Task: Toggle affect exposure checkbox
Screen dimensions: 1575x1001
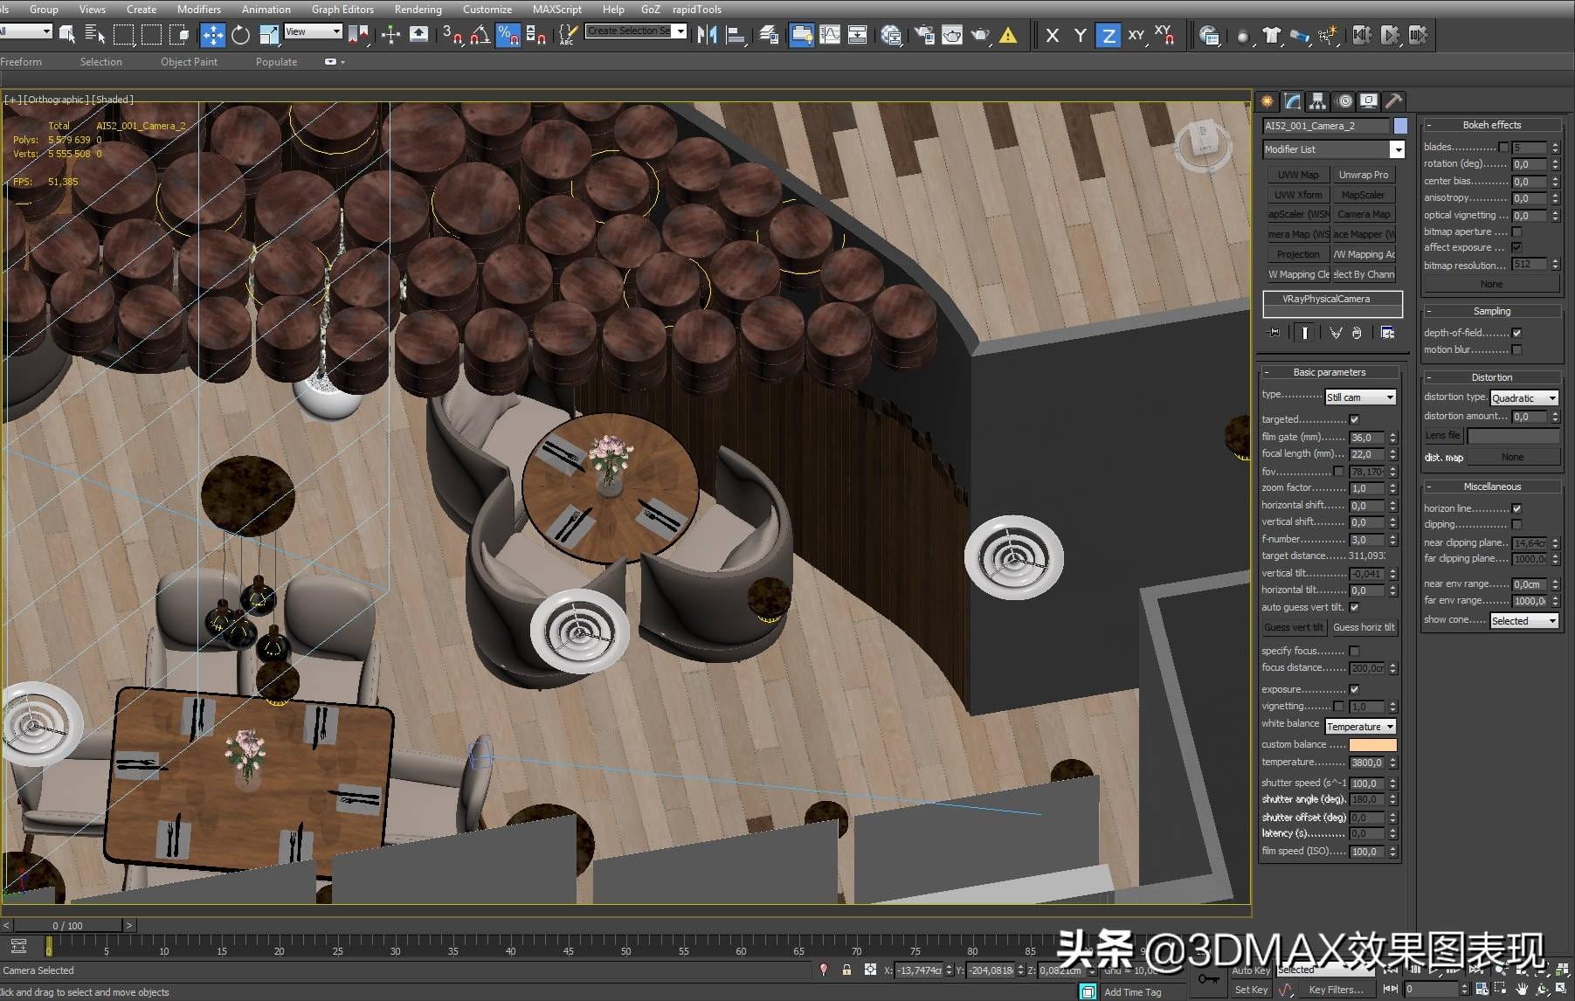Action: click(x=1516, y=248)
